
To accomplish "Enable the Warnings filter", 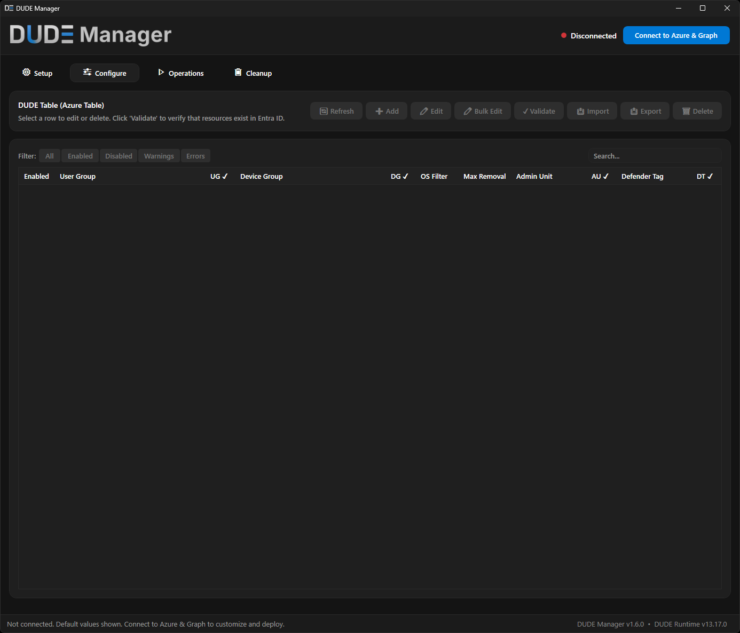I will 159,156.
